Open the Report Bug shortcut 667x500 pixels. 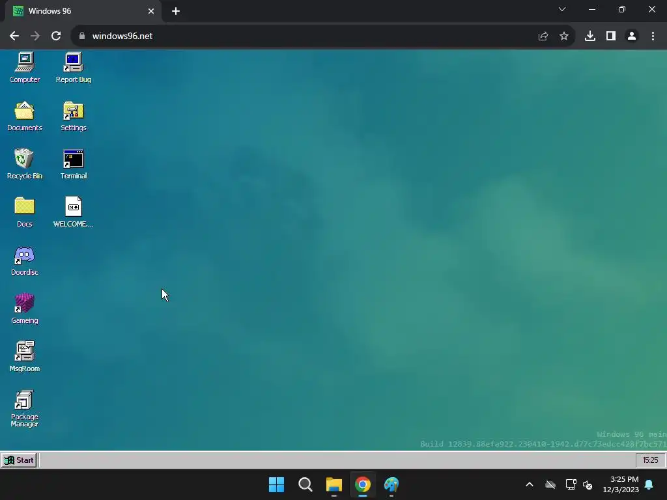pos(73,68)
